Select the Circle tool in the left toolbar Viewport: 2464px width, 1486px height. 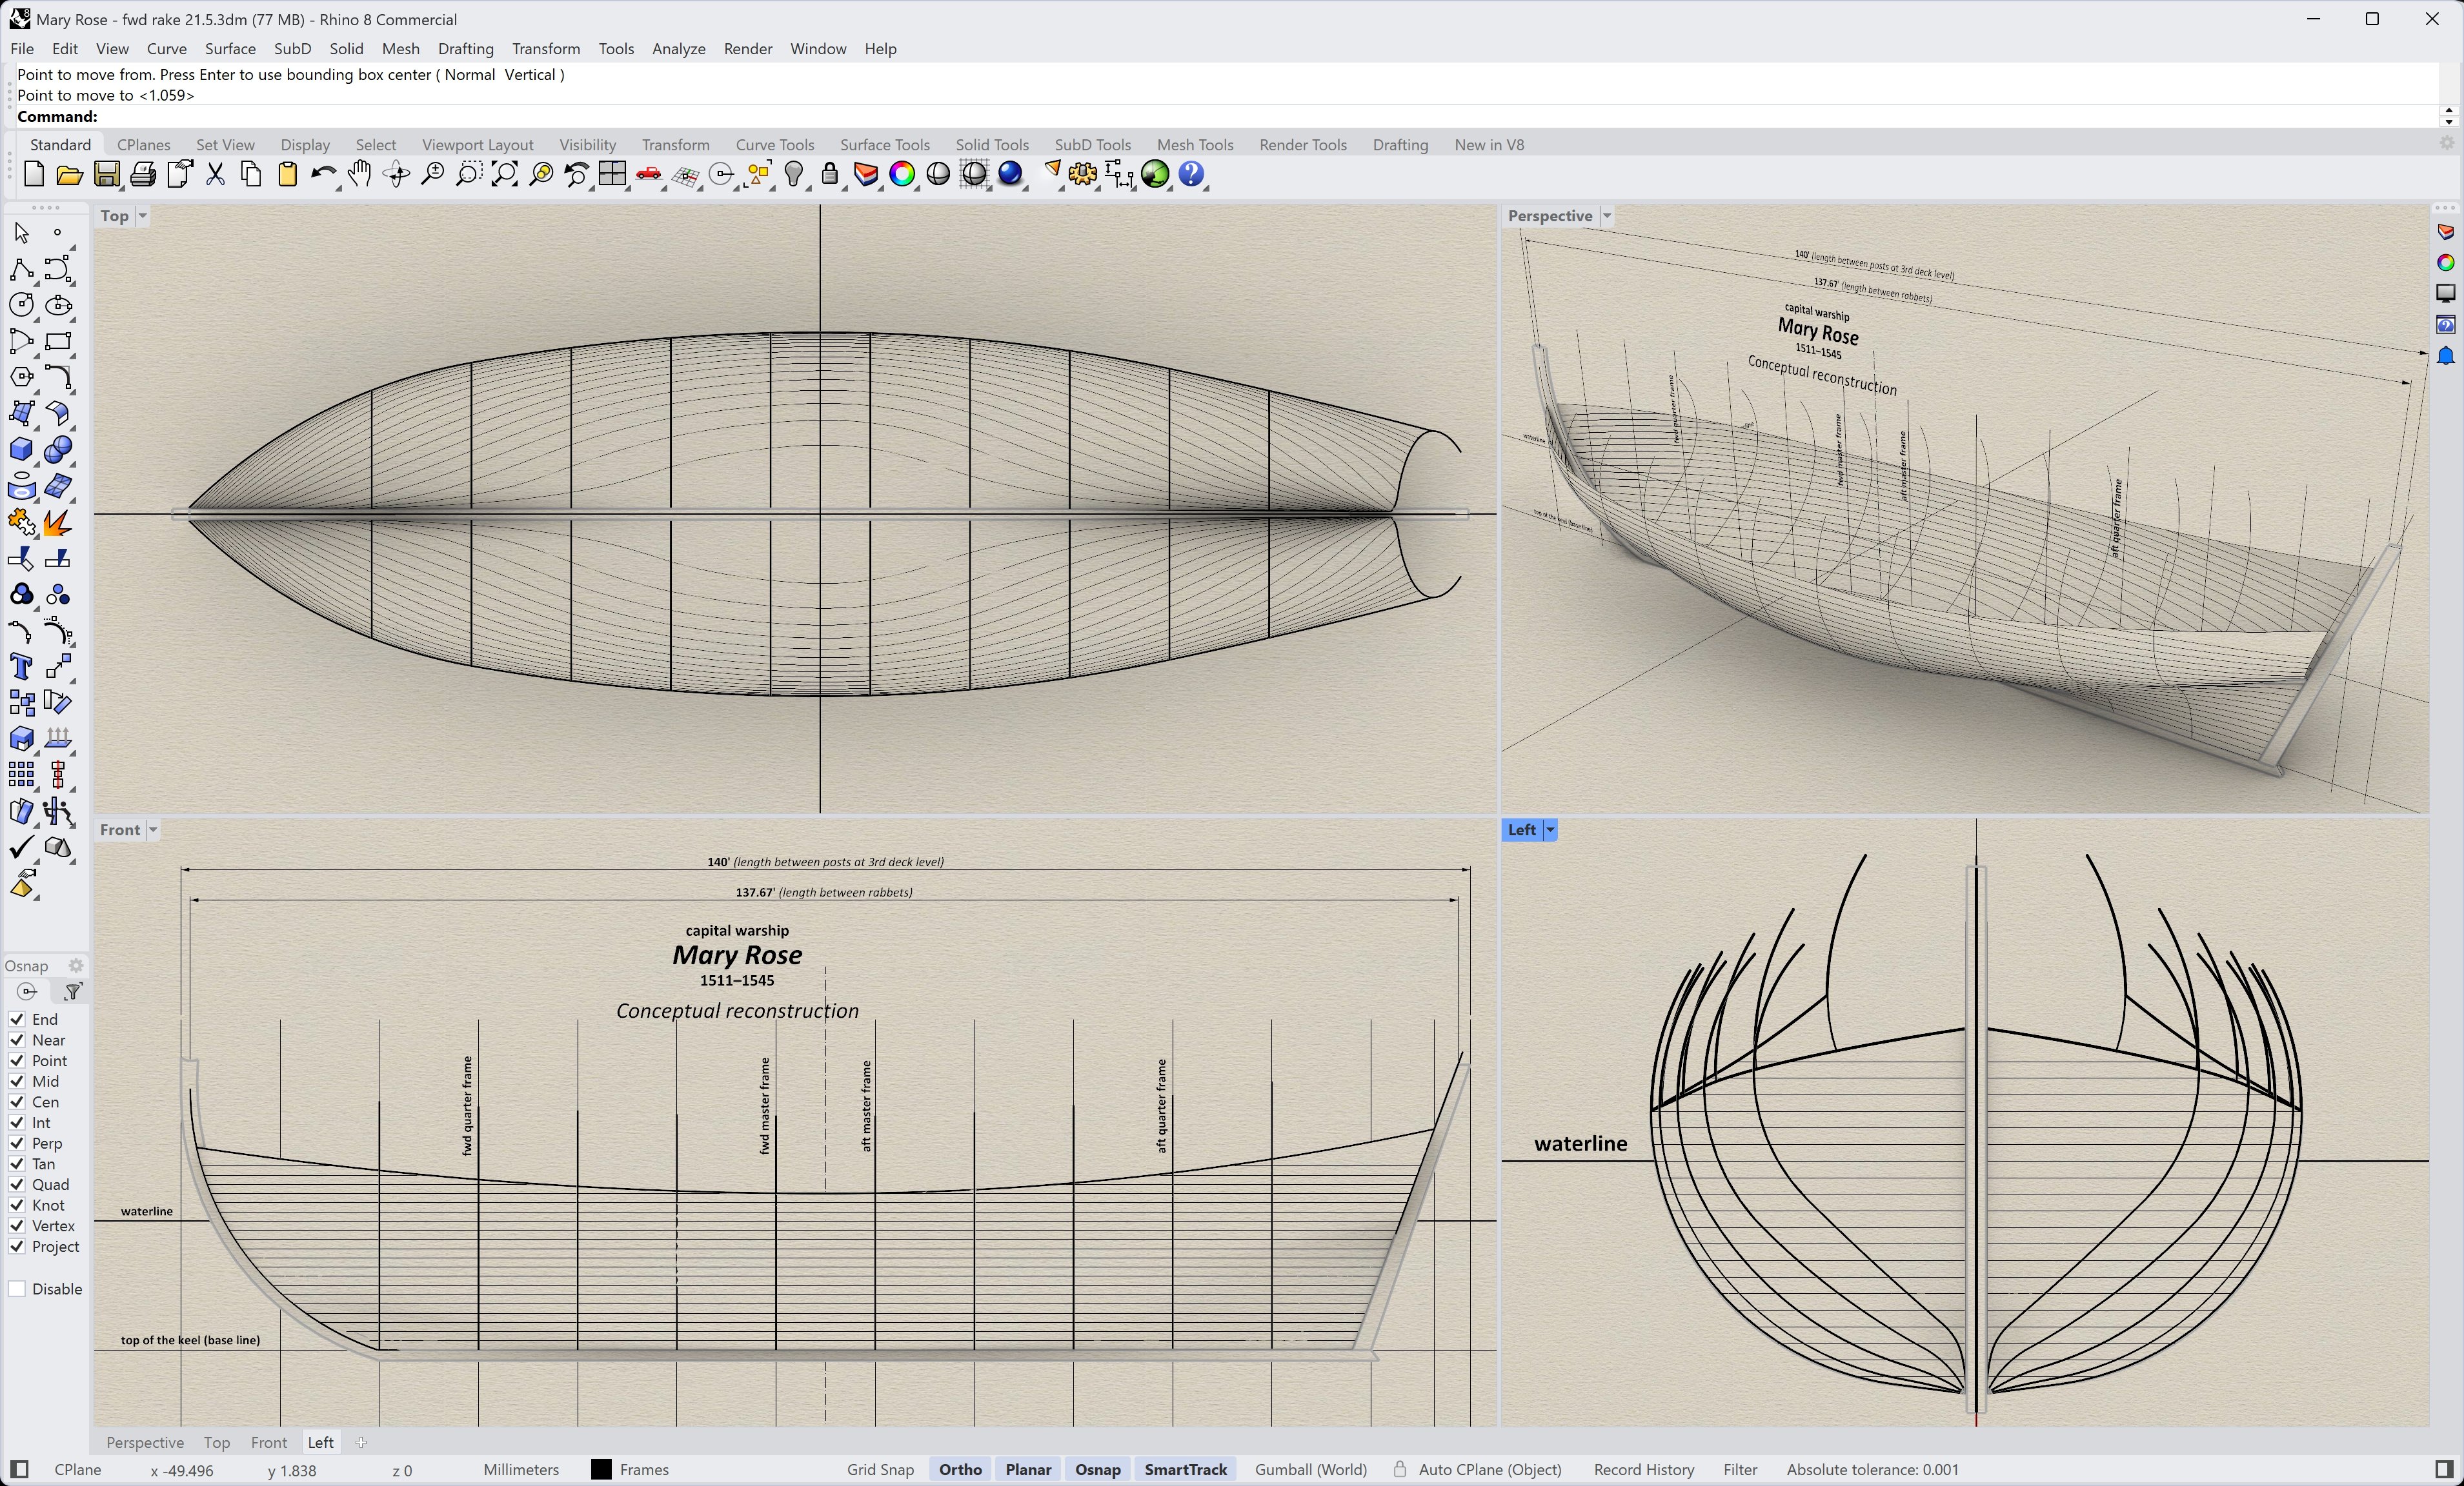coord(22,306)
